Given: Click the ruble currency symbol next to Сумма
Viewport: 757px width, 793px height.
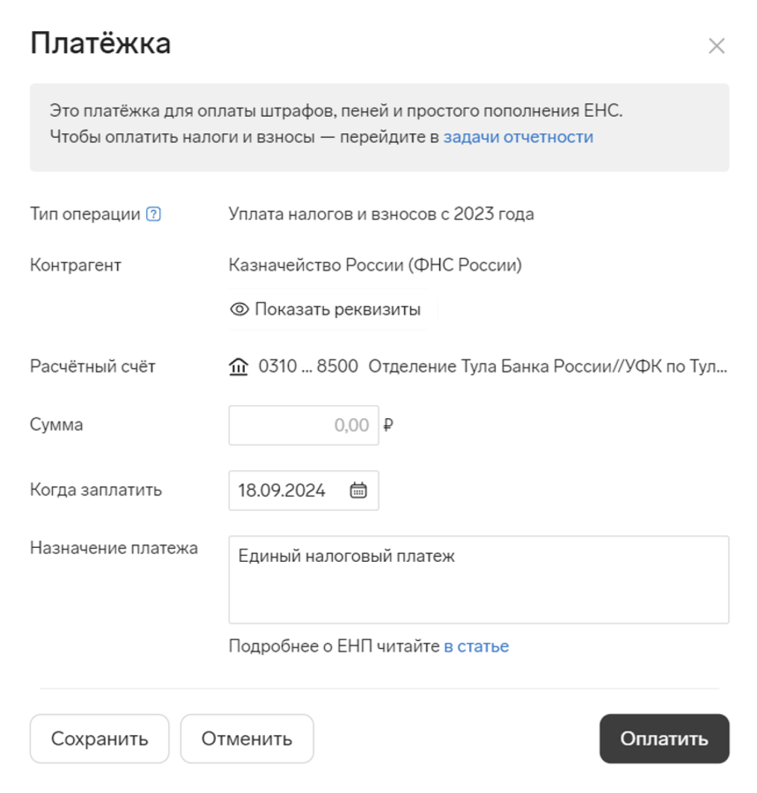Looking at the screenshot, I should 388,425.
